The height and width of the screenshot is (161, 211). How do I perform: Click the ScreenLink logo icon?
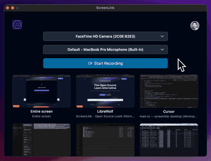pyautogui.click(x=17, y=25)
